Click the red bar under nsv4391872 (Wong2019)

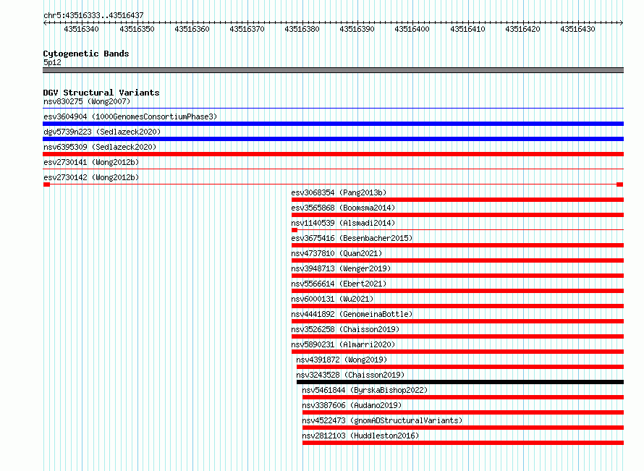(460, 367)
